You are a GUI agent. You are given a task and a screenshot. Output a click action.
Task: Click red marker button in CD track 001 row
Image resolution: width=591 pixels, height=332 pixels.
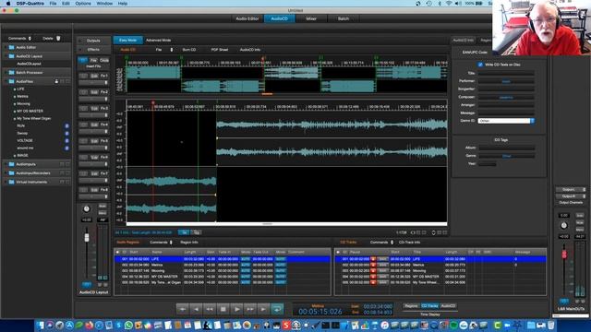click(373, 259)
